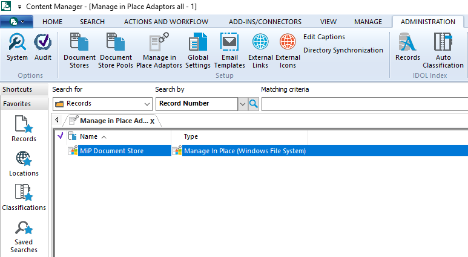Click Auto Classification in IDOL Index
The image size is (468, 257).
(x=443, y=50)
